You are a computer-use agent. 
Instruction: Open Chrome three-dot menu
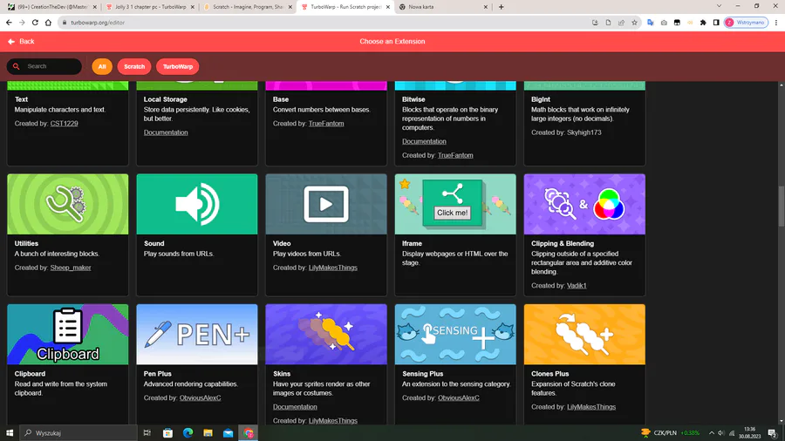coord(776,23)
